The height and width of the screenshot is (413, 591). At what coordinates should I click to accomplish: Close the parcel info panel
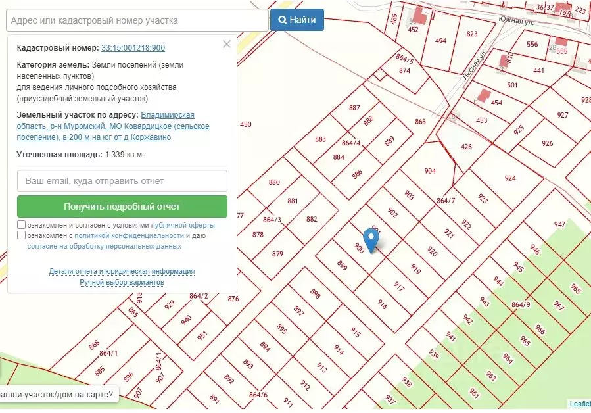coord(227,45)
